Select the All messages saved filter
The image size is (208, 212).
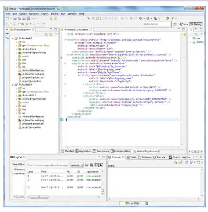point(19,170)
